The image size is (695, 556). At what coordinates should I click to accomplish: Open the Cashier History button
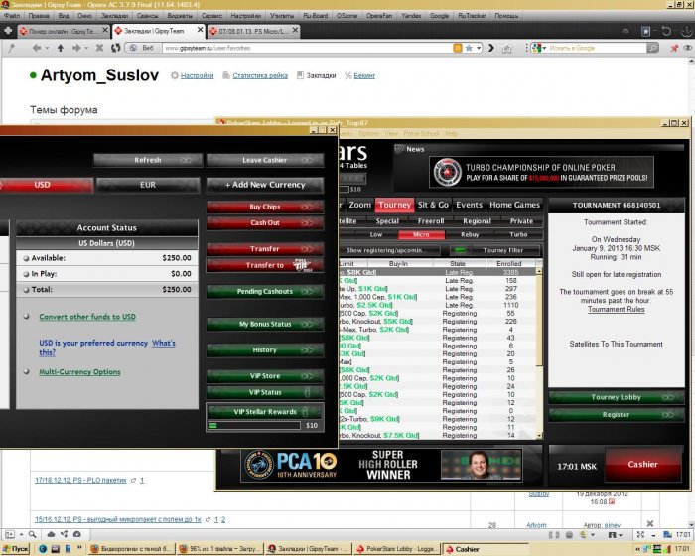265,350
